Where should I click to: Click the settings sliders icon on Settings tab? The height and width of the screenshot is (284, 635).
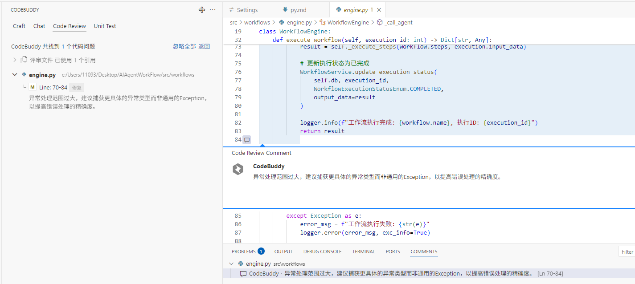pyautogui.click(x=232, y=10)
